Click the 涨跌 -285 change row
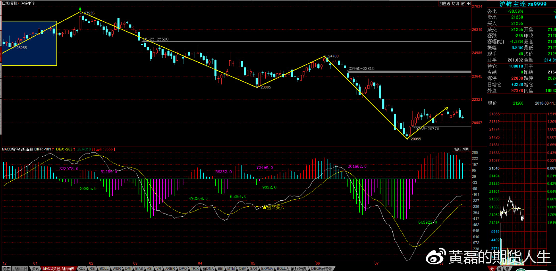 click(505, 35)
